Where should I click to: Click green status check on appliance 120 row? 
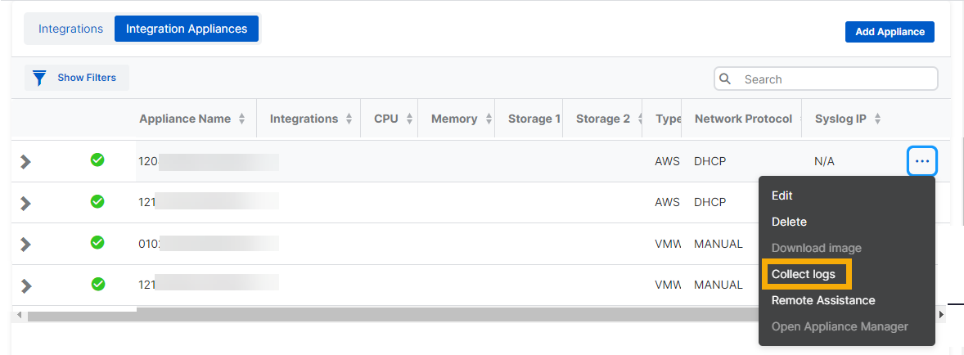[97, 160]
